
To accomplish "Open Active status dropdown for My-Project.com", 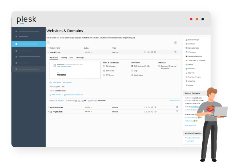I will (89, 112).
